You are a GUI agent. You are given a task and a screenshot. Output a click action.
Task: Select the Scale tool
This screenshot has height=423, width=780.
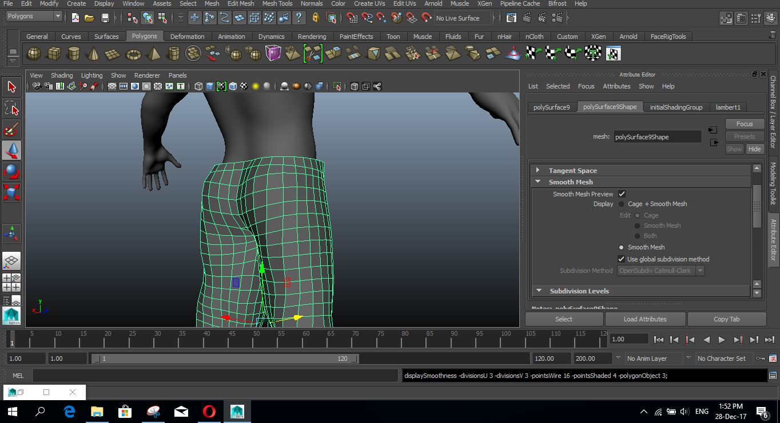tap(11, 191)
